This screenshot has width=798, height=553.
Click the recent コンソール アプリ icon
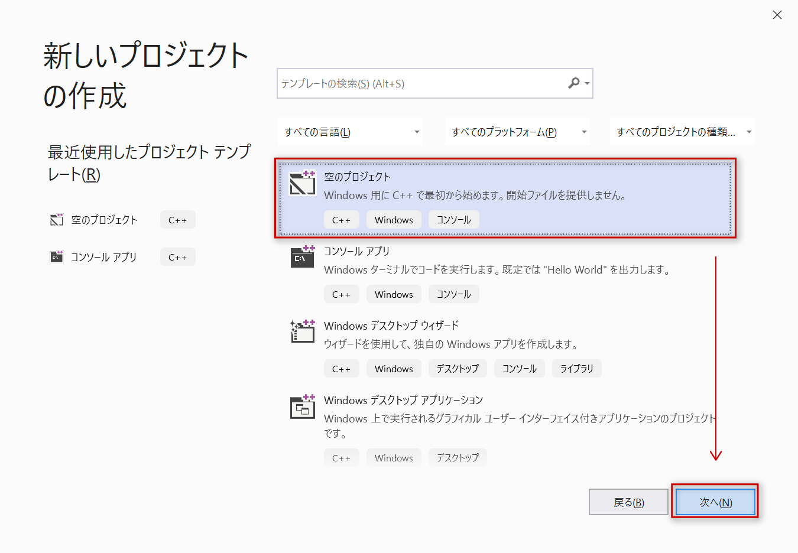coord(56,257)
